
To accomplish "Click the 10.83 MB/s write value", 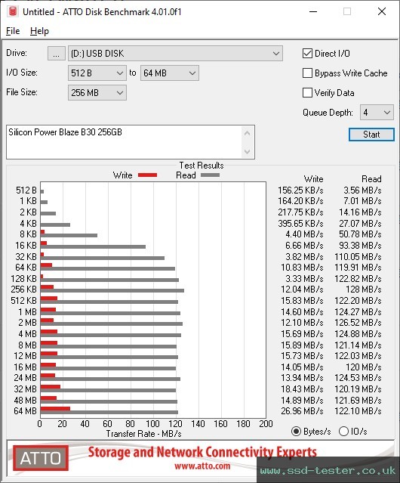I will [302, 268].
